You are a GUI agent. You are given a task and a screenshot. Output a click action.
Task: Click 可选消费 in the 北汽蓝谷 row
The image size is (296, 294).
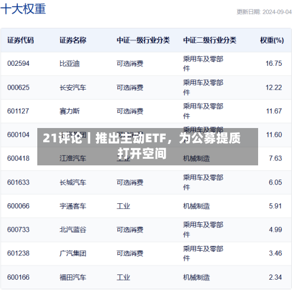(x=130, y=230)
